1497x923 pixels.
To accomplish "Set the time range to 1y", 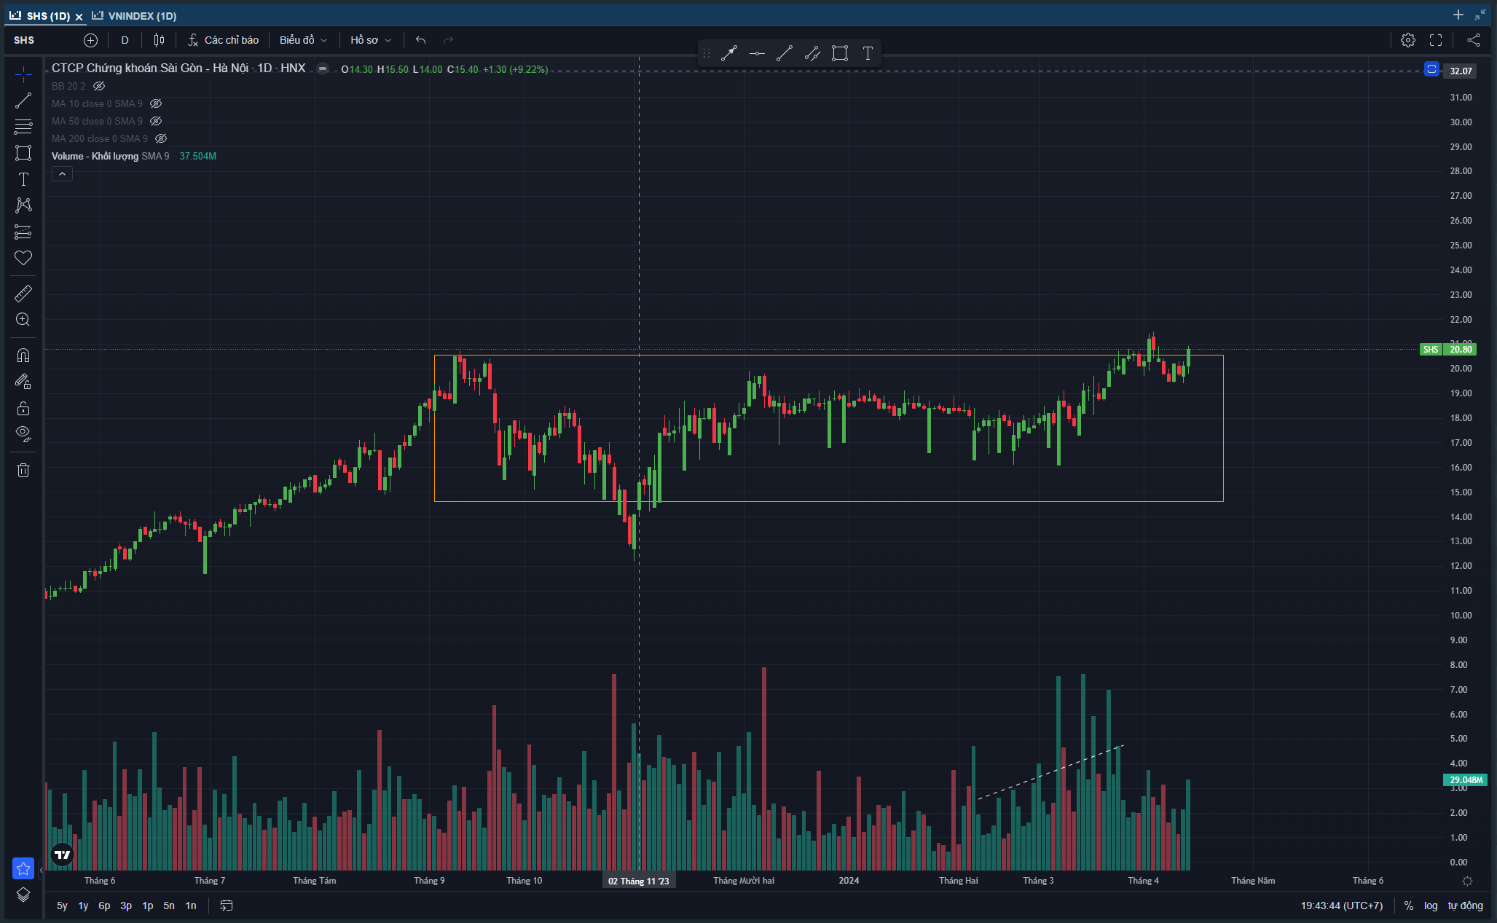I will (x=83, y=906).
